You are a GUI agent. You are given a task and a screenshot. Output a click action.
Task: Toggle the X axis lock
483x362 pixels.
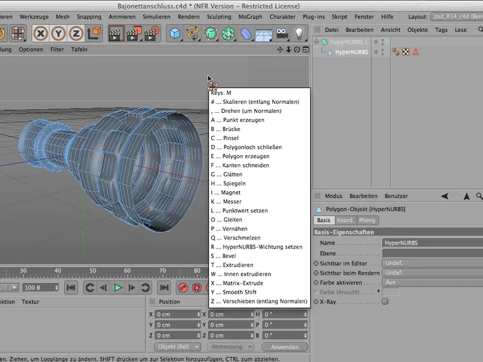(40, 33)
